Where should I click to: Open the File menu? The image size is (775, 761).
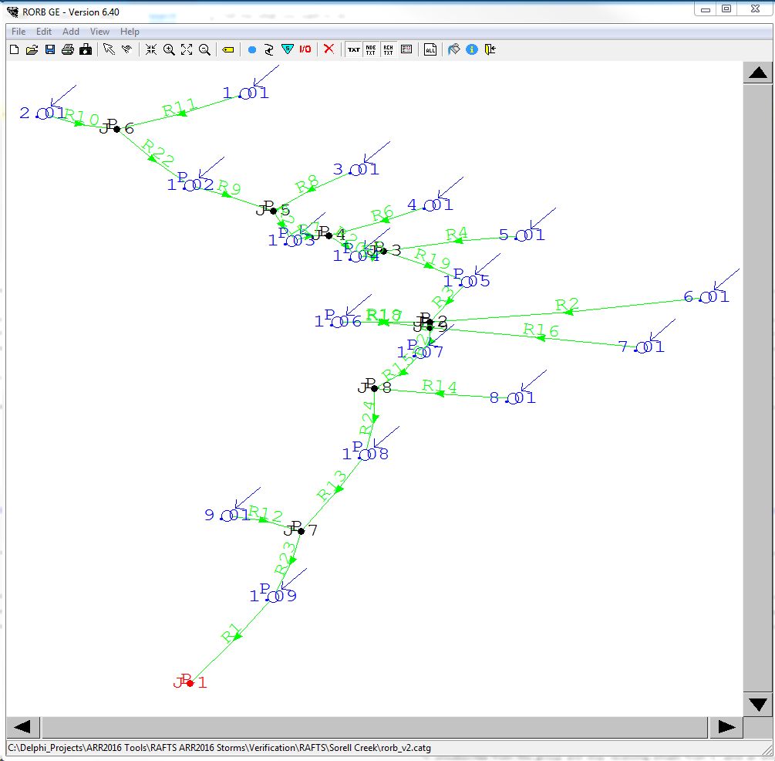click(x=19, y=32)
